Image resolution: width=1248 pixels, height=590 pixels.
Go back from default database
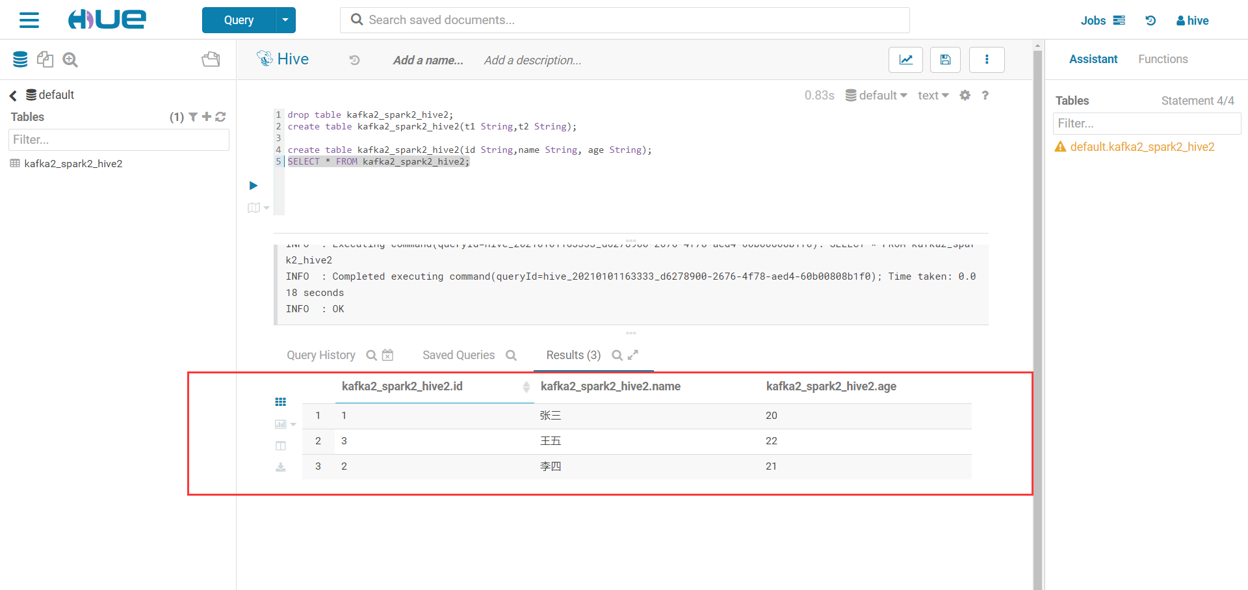[x=13, y=96]
